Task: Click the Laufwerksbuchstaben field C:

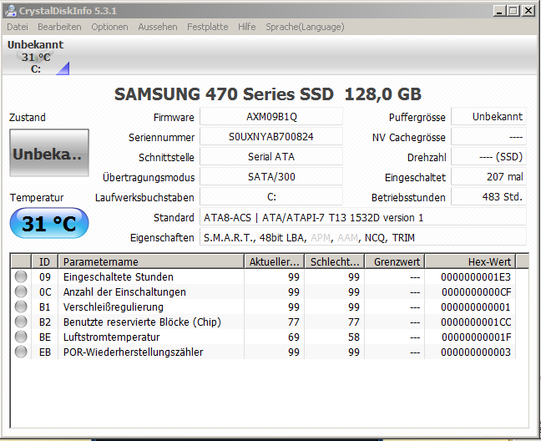Action: point(271,196)
